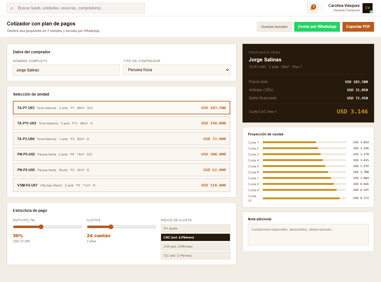Select unit TA-P11-U02 from the list
The height and width of the screenshot is (282, 381).
pyautogui.click(x=121, y=123)
